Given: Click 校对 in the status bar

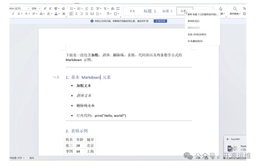Looking at the screenshot, I should point(32,158).
